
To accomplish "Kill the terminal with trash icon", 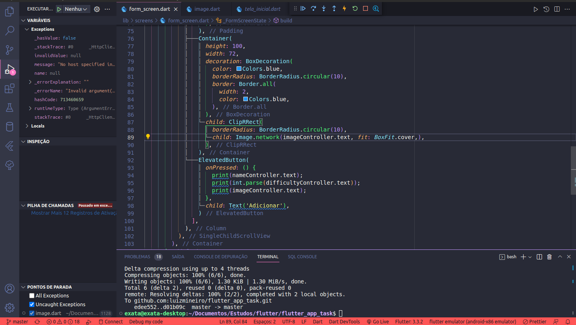I will click(550, 257).
